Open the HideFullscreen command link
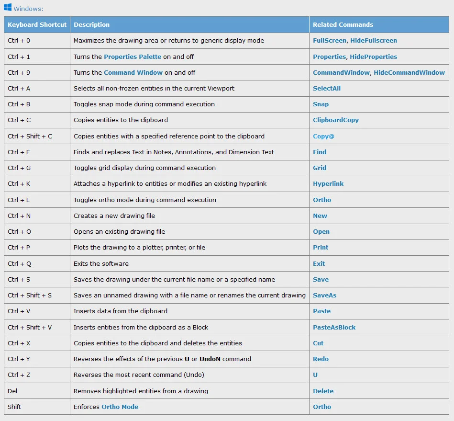This screenshot has height=421, width=454. [x=373, y=41]
